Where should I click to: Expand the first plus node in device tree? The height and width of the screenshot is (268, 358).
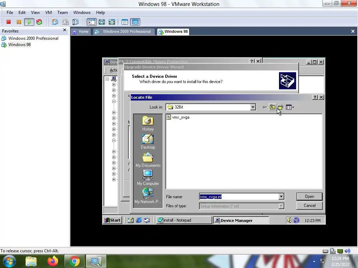pyautogui.click(x=114, y=84)
